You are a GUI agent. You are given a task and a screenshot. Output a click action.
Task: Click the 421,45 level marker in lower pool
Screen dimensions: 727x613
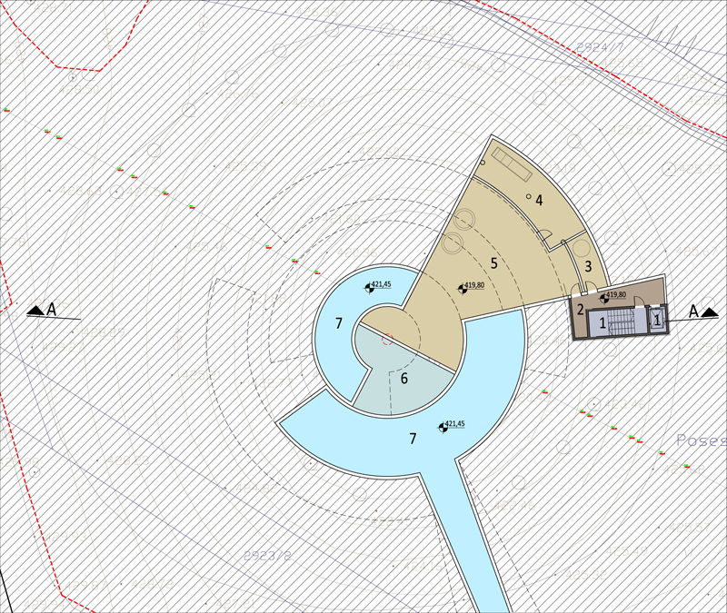click(x=443, y=427)
